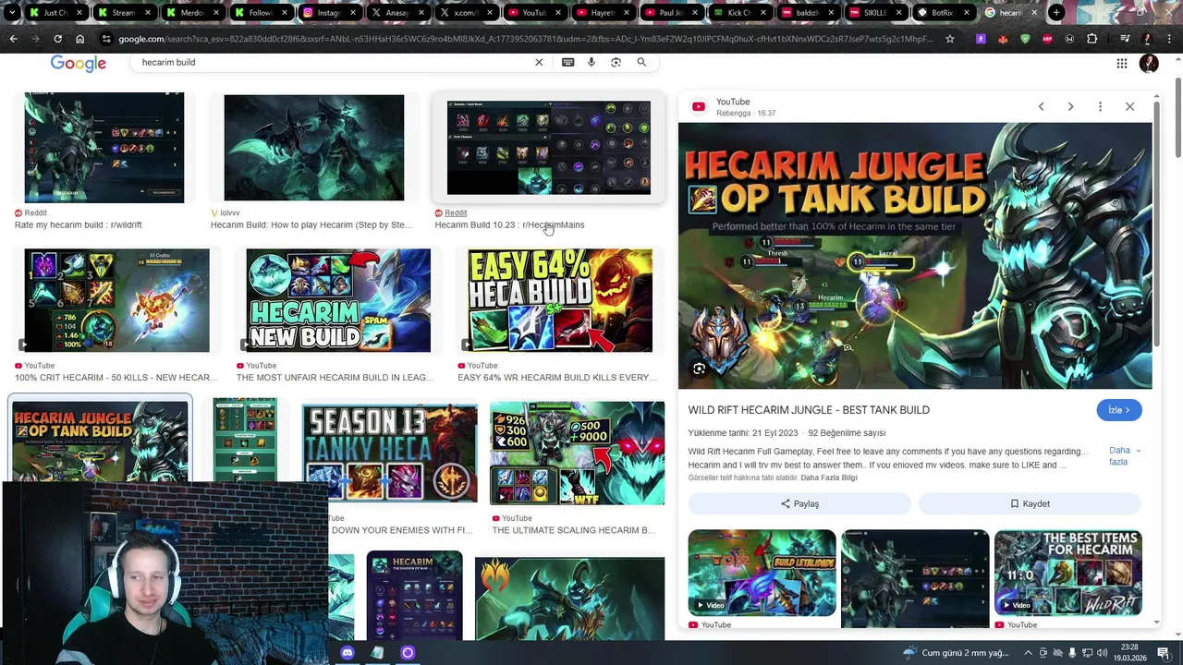
Task: Search inside image with Lens overlay icon
Action: pos(699,369)
